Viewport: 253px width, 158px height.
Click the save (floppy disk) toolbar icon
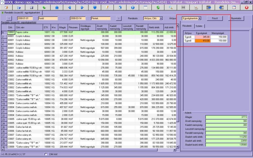coord(31,7)
